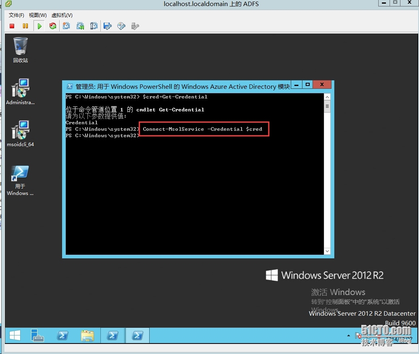Image resolution: width=419 pixels, height=354 pixels.
Task: Select the 用于 Windows PowerShell shortcut
Action: (x=20, y=180)
